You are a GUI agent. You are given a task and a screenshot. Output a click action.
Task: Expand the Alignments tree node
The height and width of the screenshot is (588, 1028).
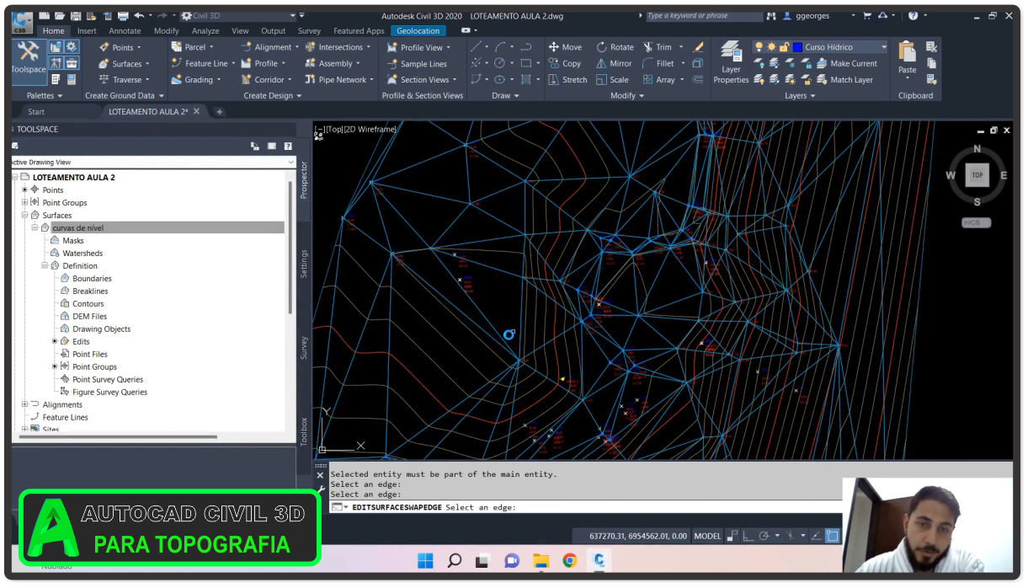click(x=24, y=404)
